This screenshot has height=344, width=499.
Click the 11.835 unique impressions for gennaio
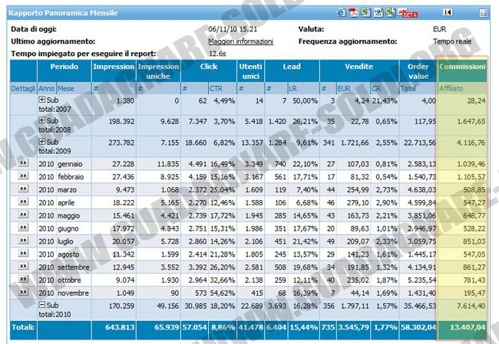[168, 164]
